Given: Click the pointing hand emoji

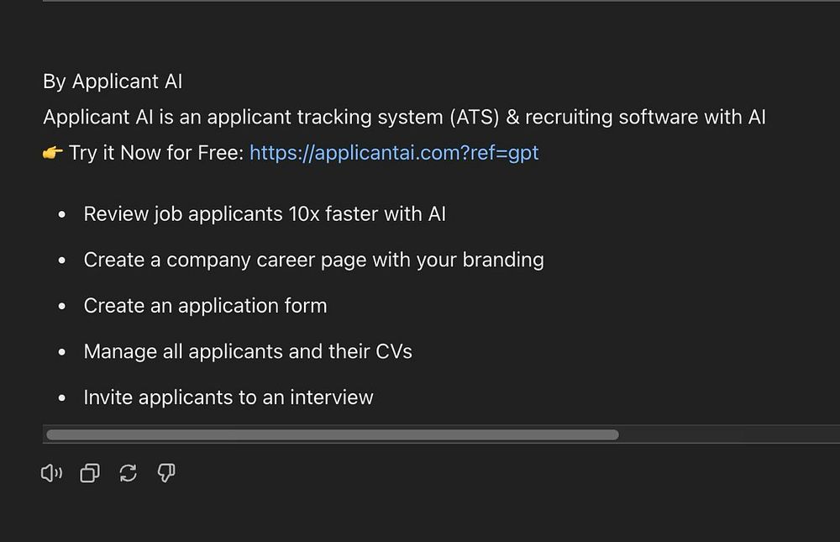Looking at the screenshot, I should [53, 153].
